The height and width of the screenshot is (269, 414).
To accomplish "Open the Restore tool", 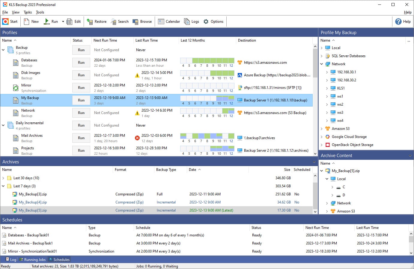I will [x=97, y=21].
